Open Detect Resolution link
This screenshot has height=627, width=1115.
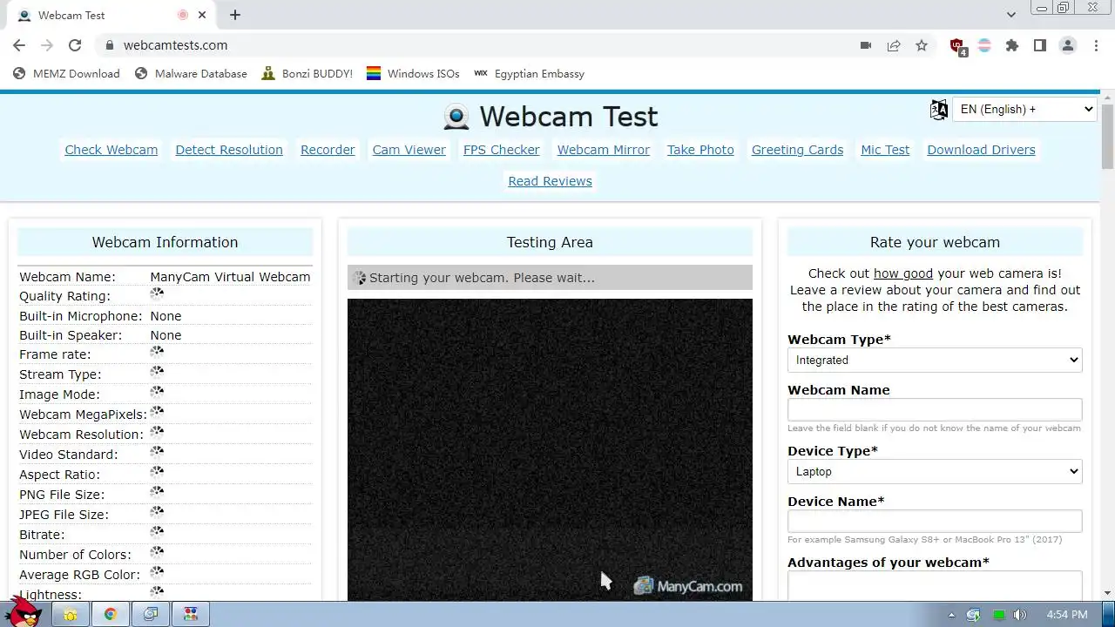click(229, 150)
